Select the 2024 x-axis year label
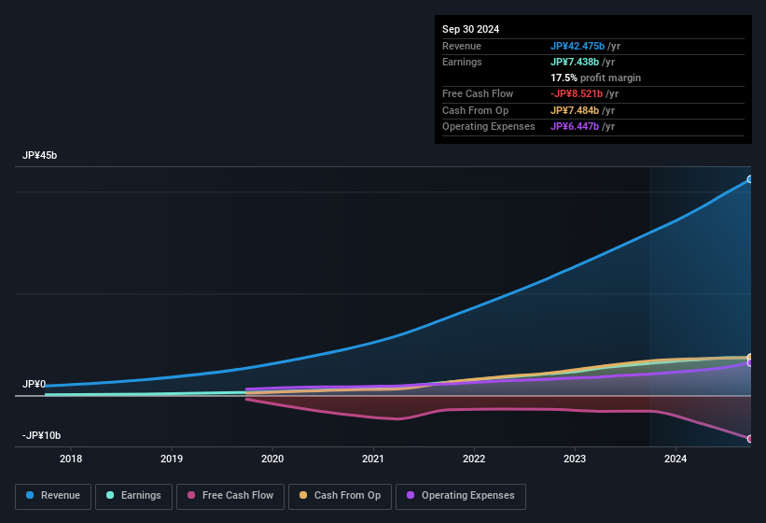 click(x=675, y=459)
